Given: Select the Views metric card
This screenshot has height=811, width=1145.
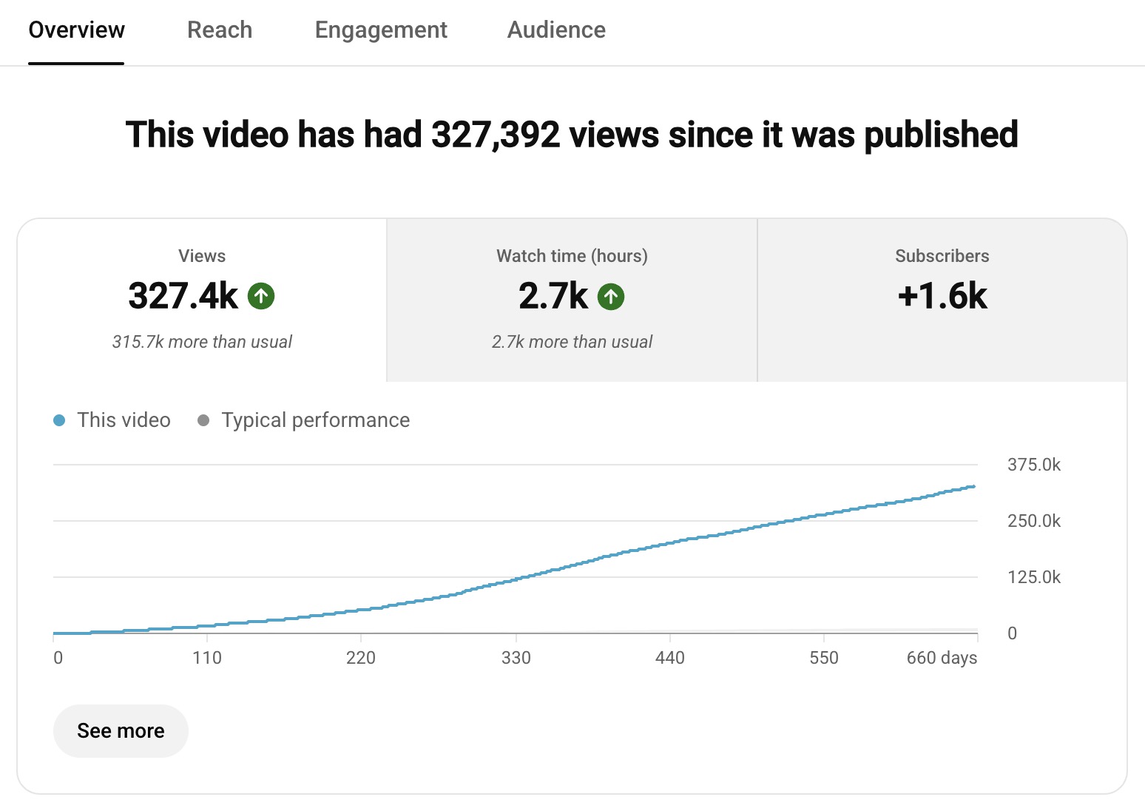Looking at the screenshot, I should (202, 300).
